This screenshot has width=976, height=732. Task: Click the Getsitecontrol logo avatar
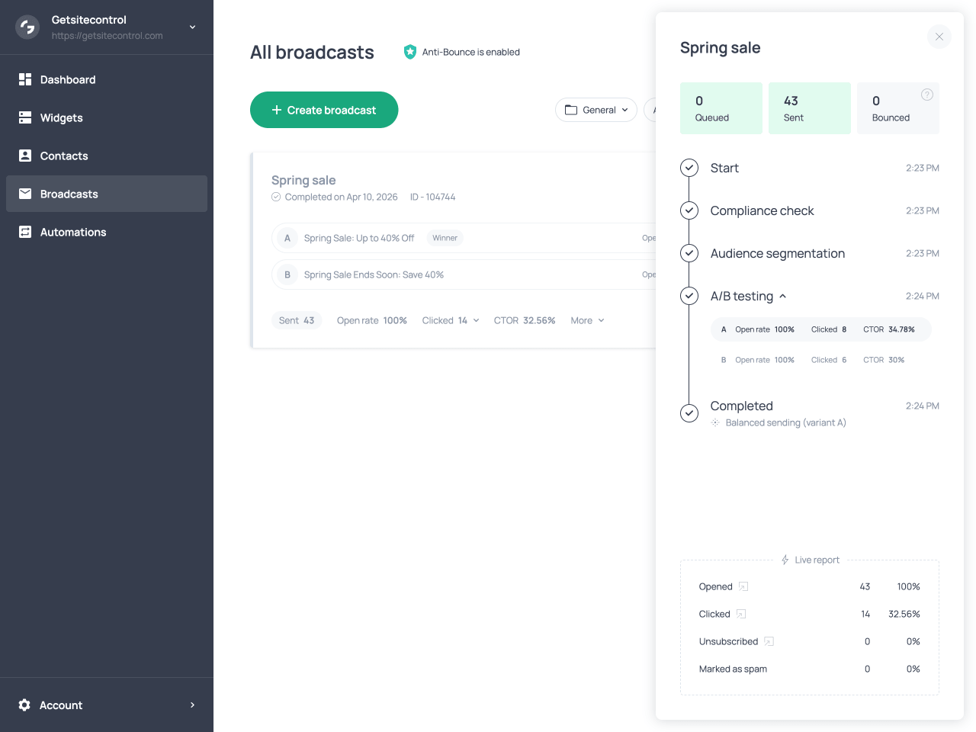pos(27,27)
